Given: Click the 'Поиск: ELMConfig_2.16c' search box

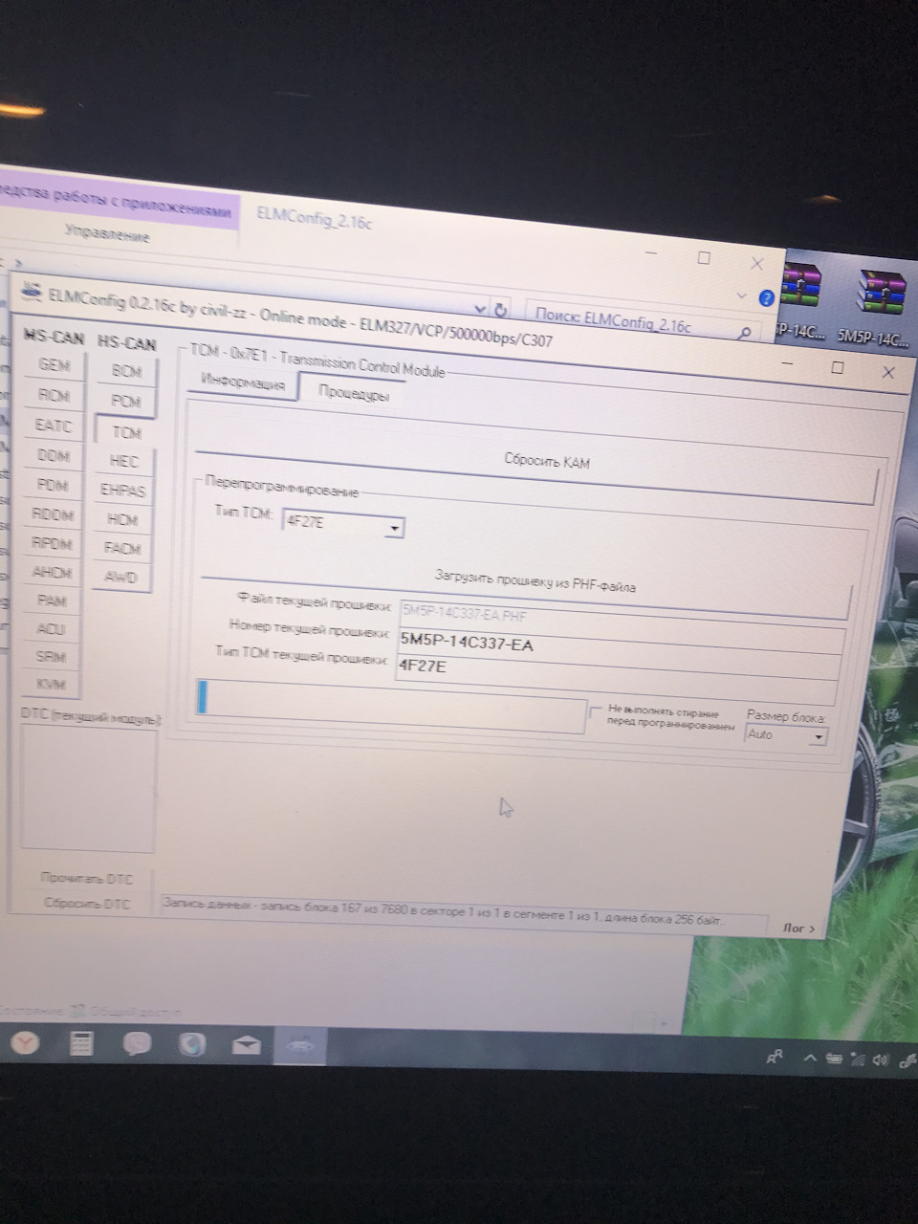Looking at the screenshot, I should coord(644,321).
